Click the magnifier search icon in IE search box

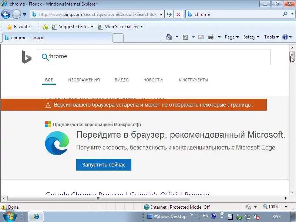(x=285, y=14)
